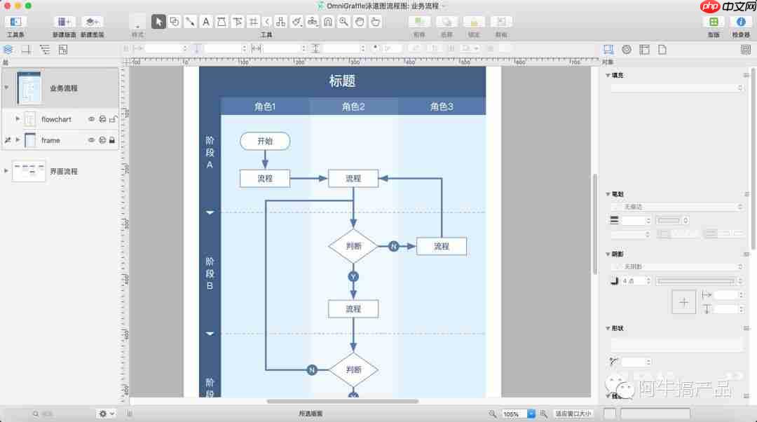
Task: Click the 新建图层 new layer icon
Action: click(x=92, y=22)
